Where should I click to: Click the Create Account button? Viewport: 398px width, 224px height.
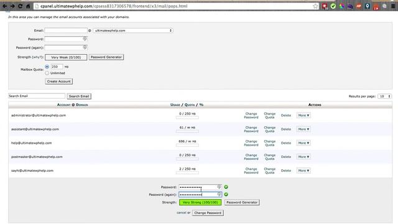coord(59,82)
